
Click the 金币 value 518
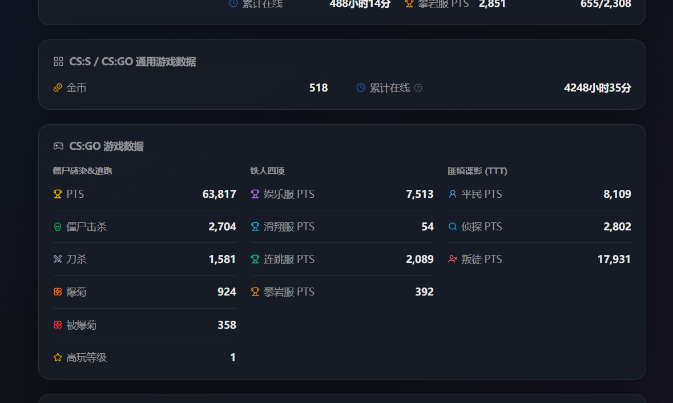coord(319,87)
